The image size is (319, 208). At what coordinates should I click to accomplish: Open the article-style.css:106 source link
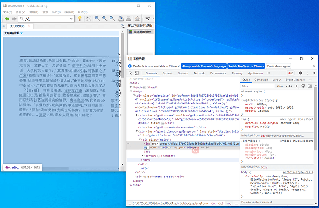point(297,141)
